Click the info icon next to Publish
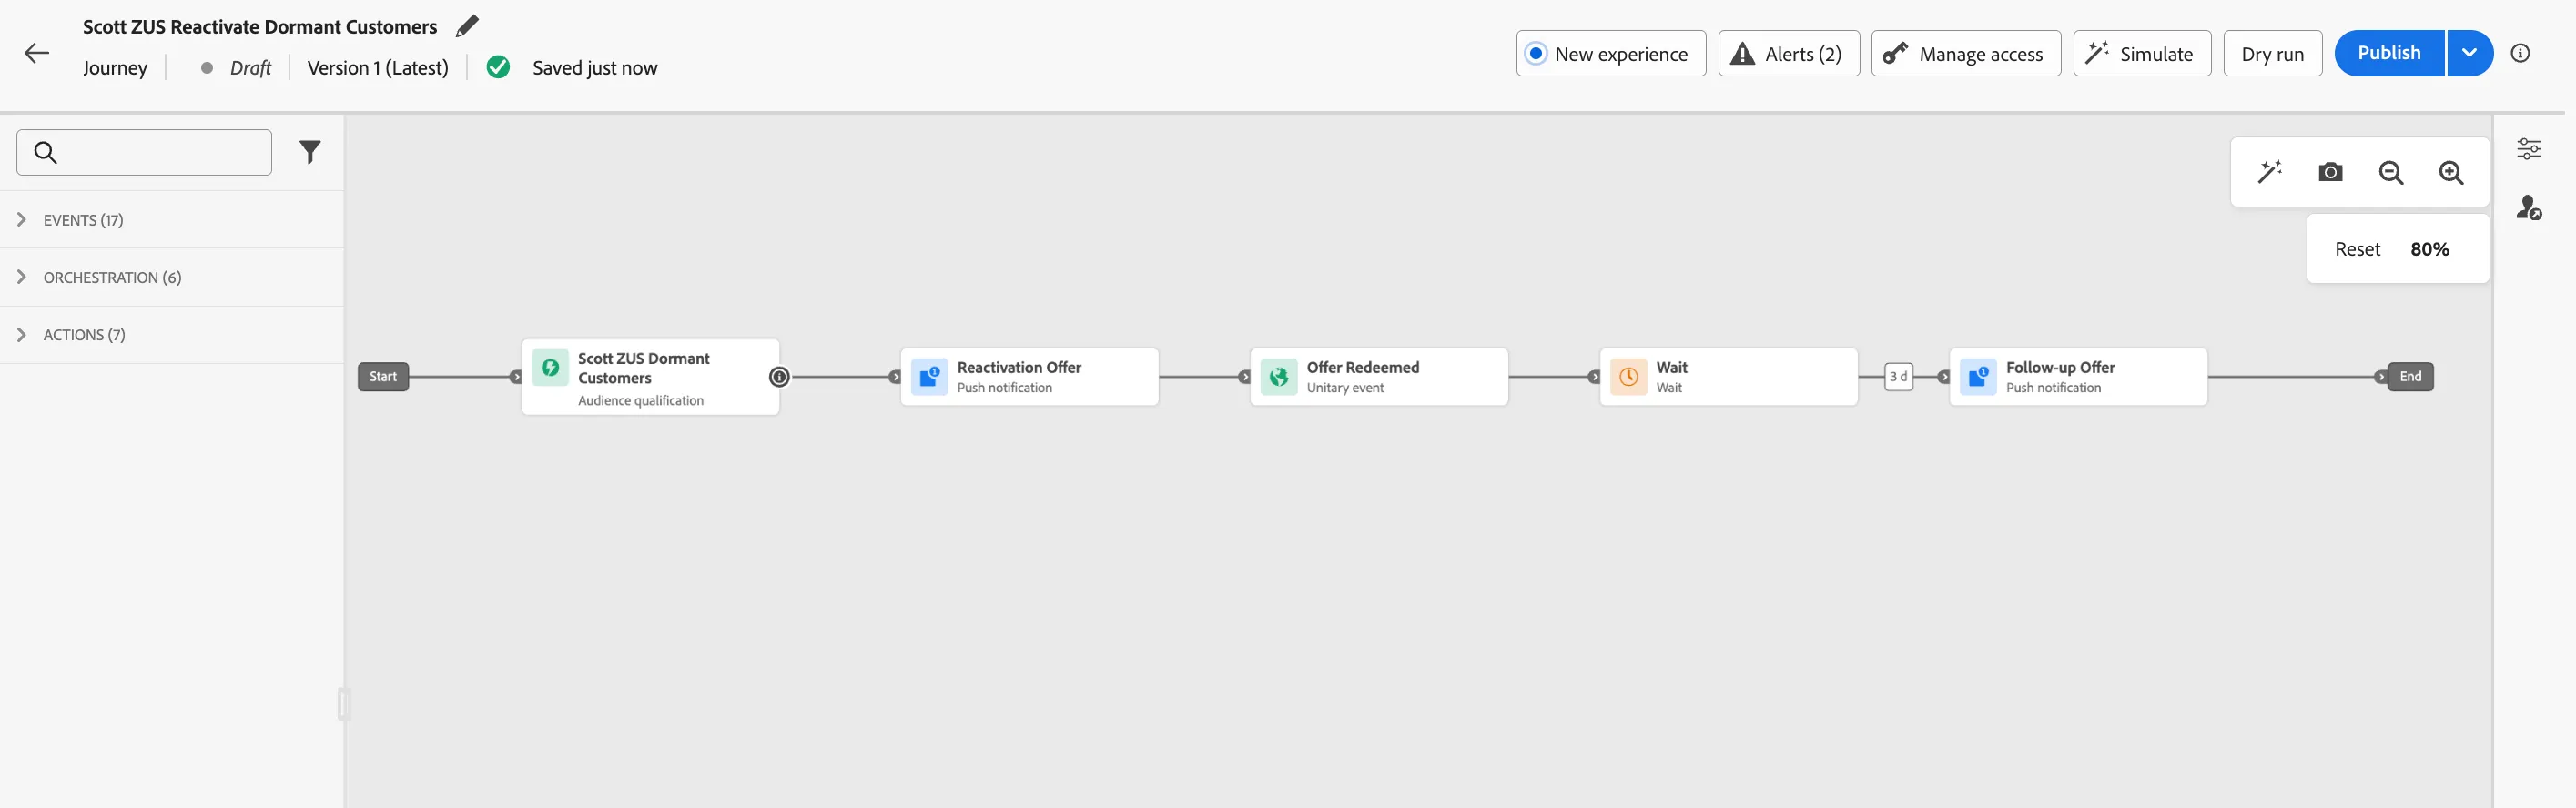The height and width of the screenshot is (808, 2576). click(2520, 53)
